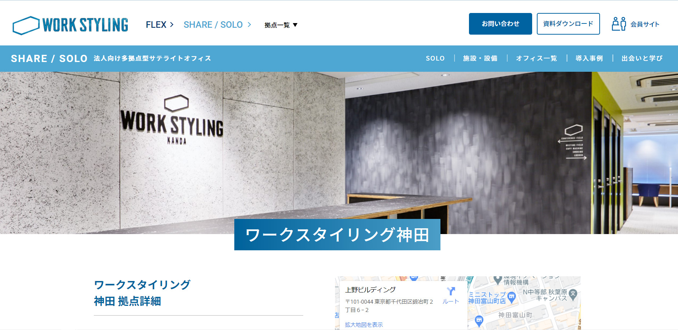Viewport: 678px width, 330px height.
Task: Select the ミニストップ shop pin on map
Action: point(512,298)
